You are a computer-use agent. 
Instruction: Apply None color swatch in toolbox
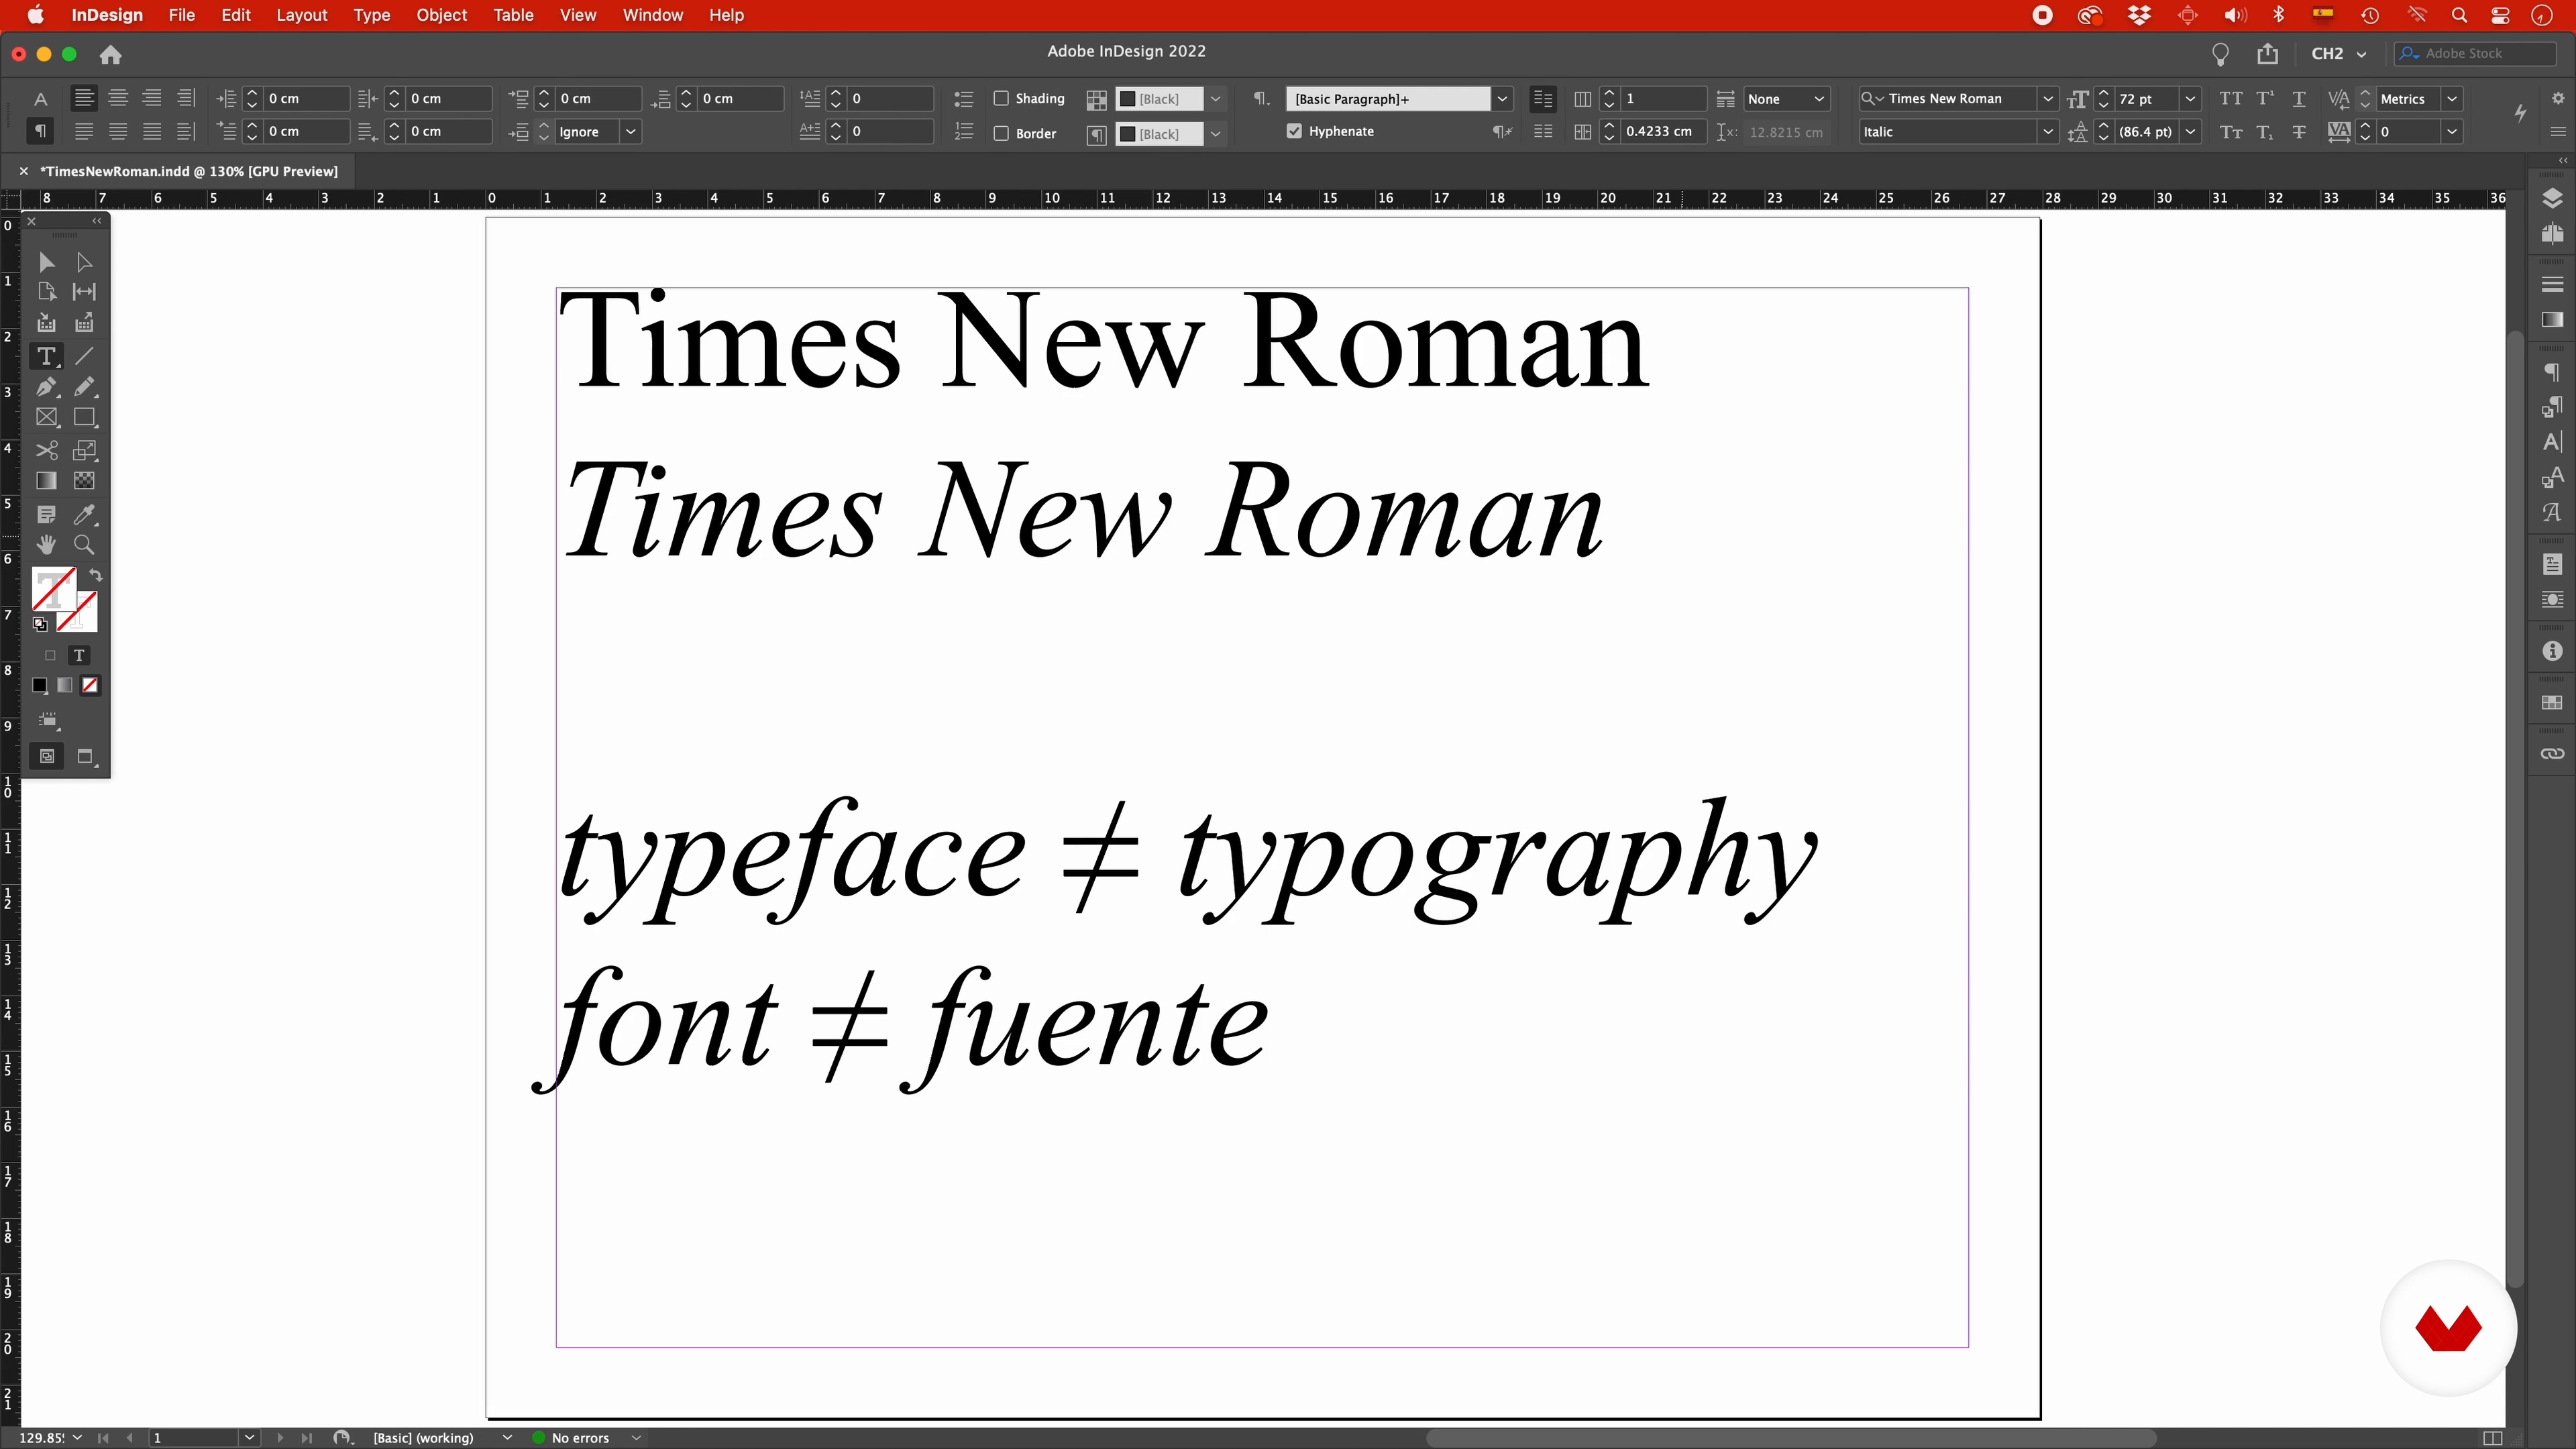click(x=90, y=685)
